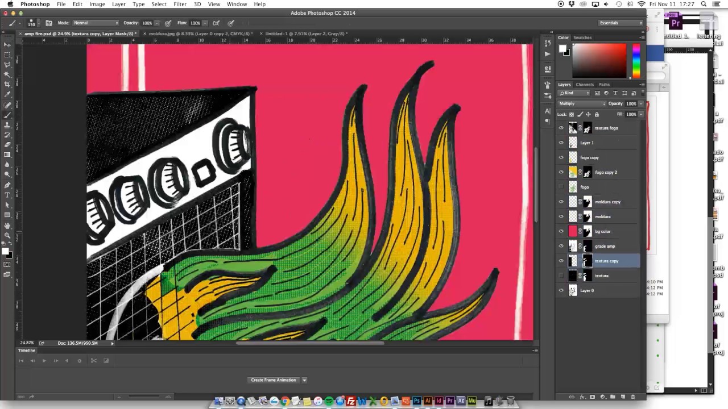Screen dimensions: 728x409
Task: Pick a color in the color field
Action: click(599, 61)
